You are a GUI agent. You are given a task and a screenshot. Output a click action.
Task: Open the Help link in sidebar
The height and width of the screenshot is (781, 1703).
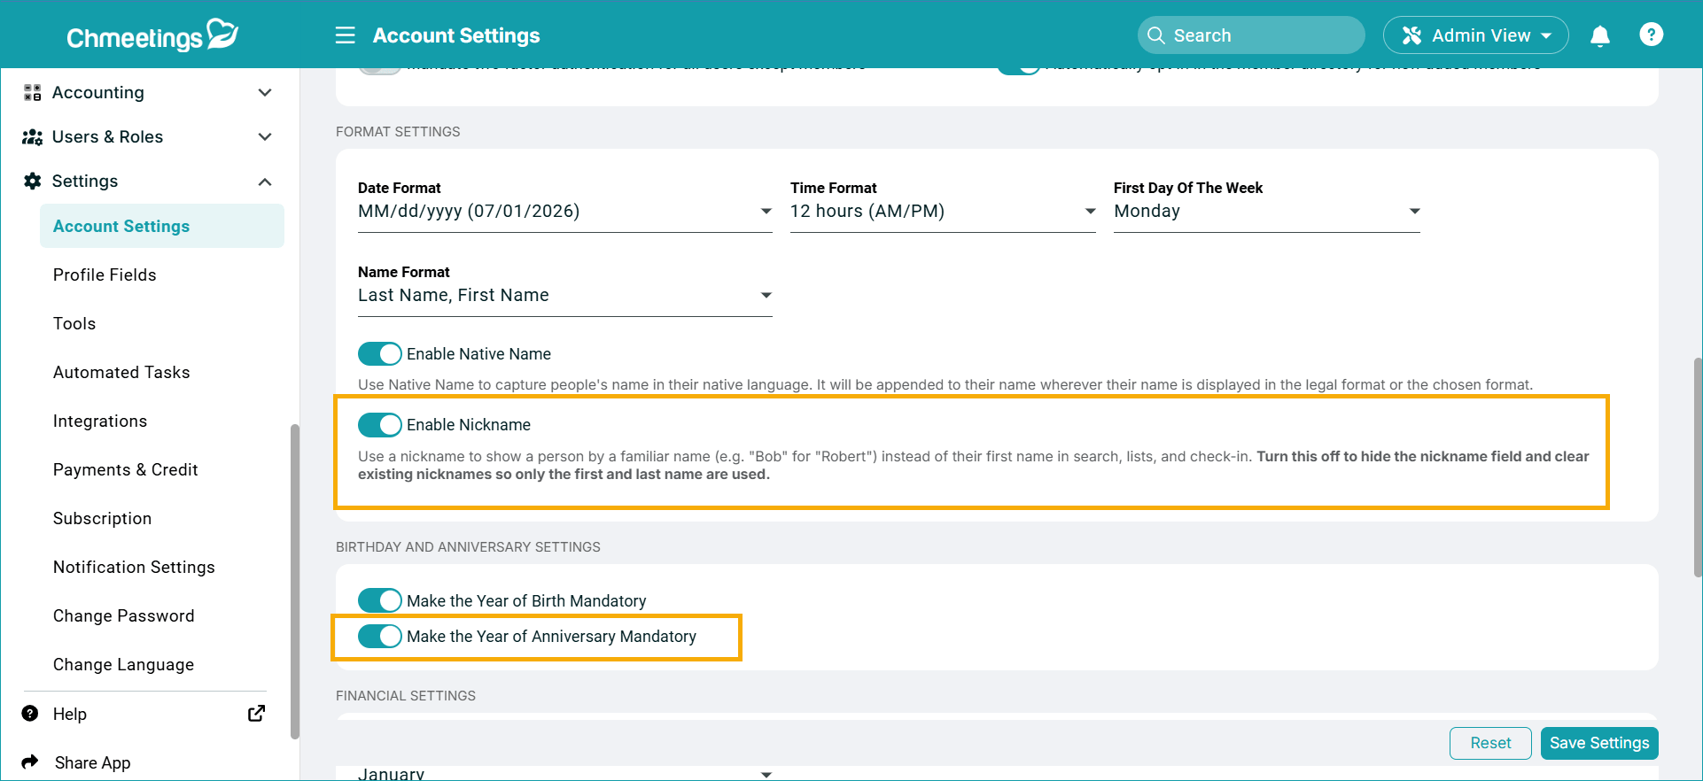[70, 714]
